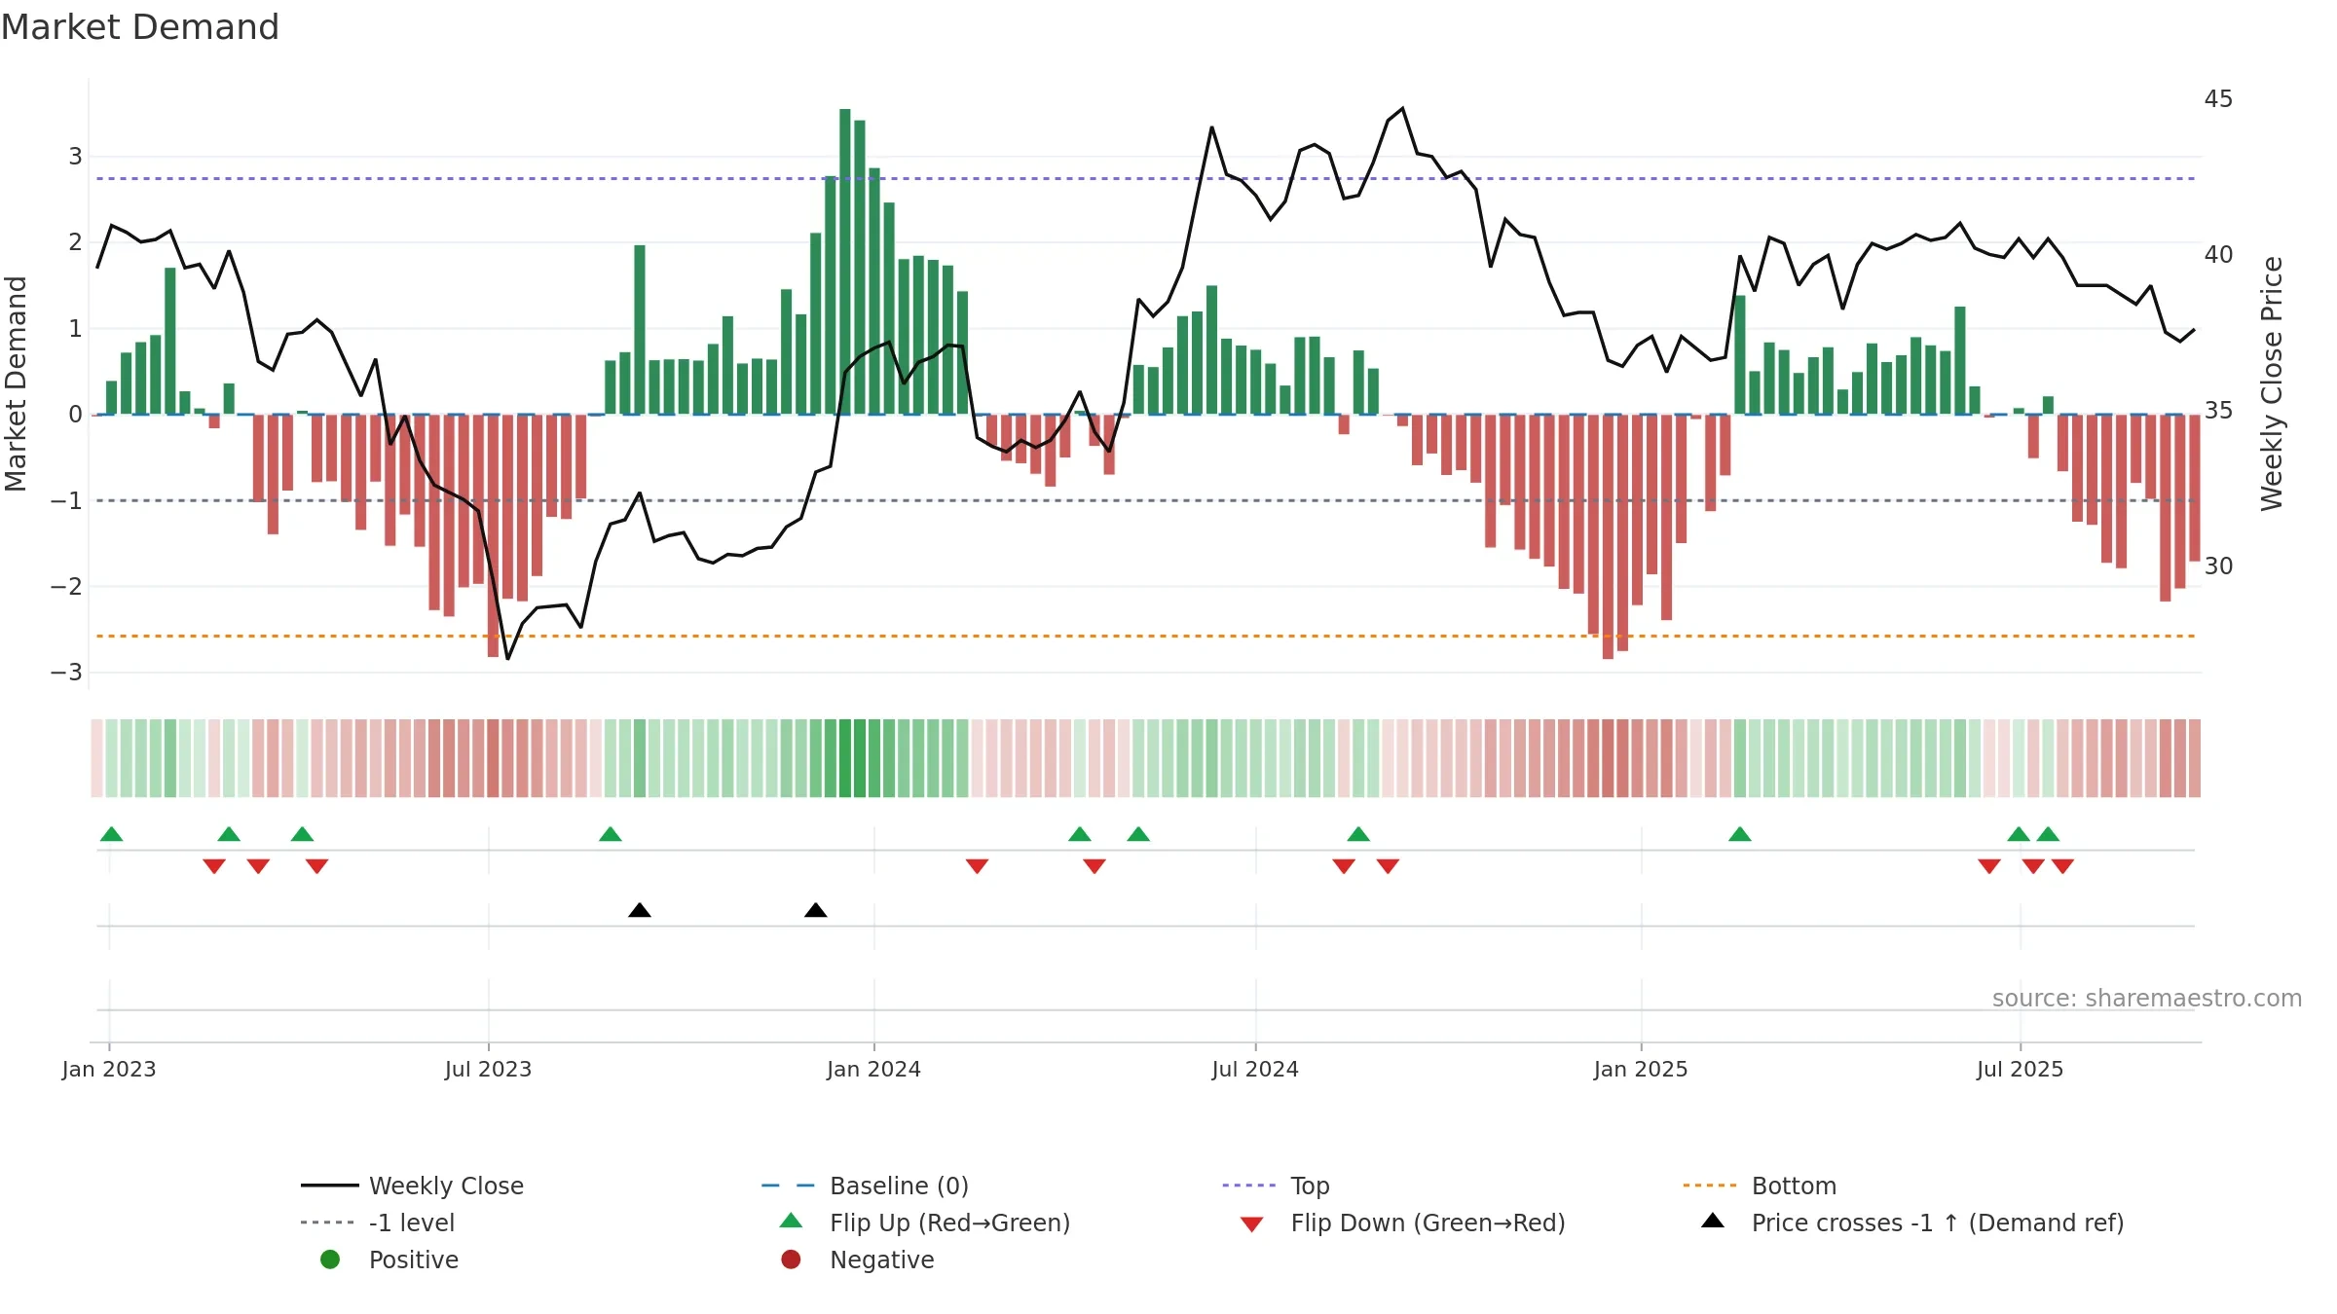
Task: Click the Jul 2025 x-axis label
Action: click(2021, 1069)
